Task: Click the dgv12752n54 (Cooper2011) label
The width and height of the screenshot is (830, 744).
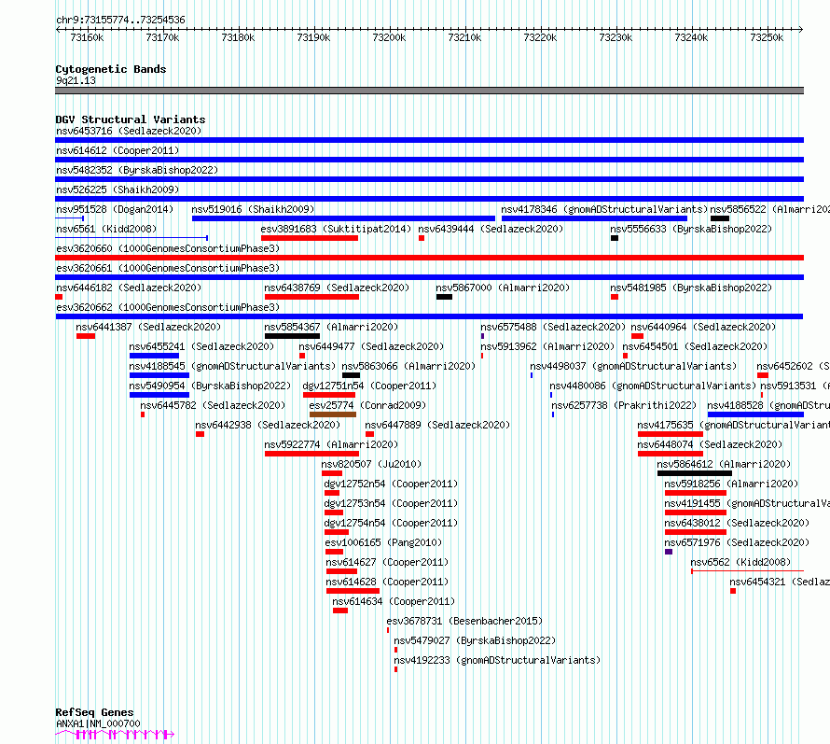Action: point(391,484)
